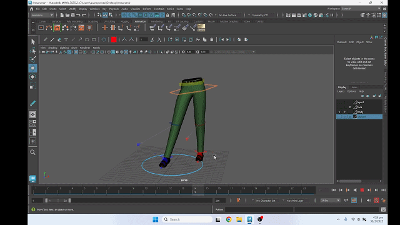Open File Explorer from the taskbar

click(239, 219)
